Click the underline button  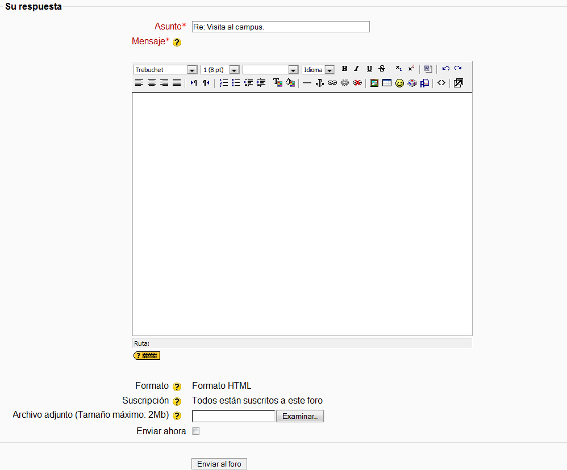pos(369,69)
